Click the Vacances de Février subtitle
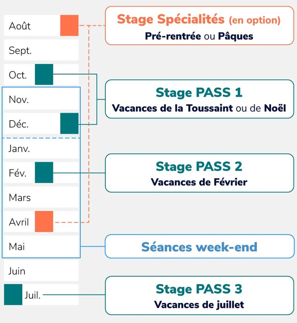297x323 pixels. click(199, 182)
